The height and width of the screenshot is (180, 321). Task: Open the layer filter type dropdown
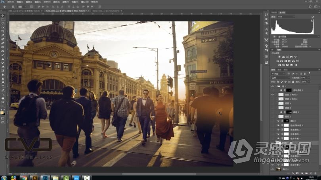click(278, 74)
